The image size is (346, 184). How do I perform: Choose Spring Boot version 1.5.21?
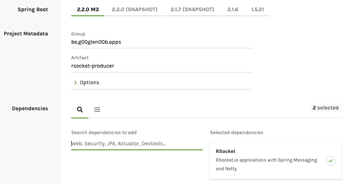pos(257,9)
